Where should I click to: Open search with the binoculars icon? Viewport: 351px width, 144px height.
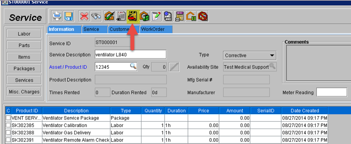tap(96, 16)
